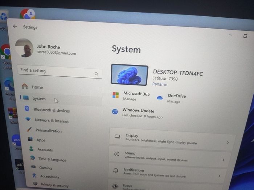
Task: Expand the Display row chevron
Action: click(x=228, y=143)
